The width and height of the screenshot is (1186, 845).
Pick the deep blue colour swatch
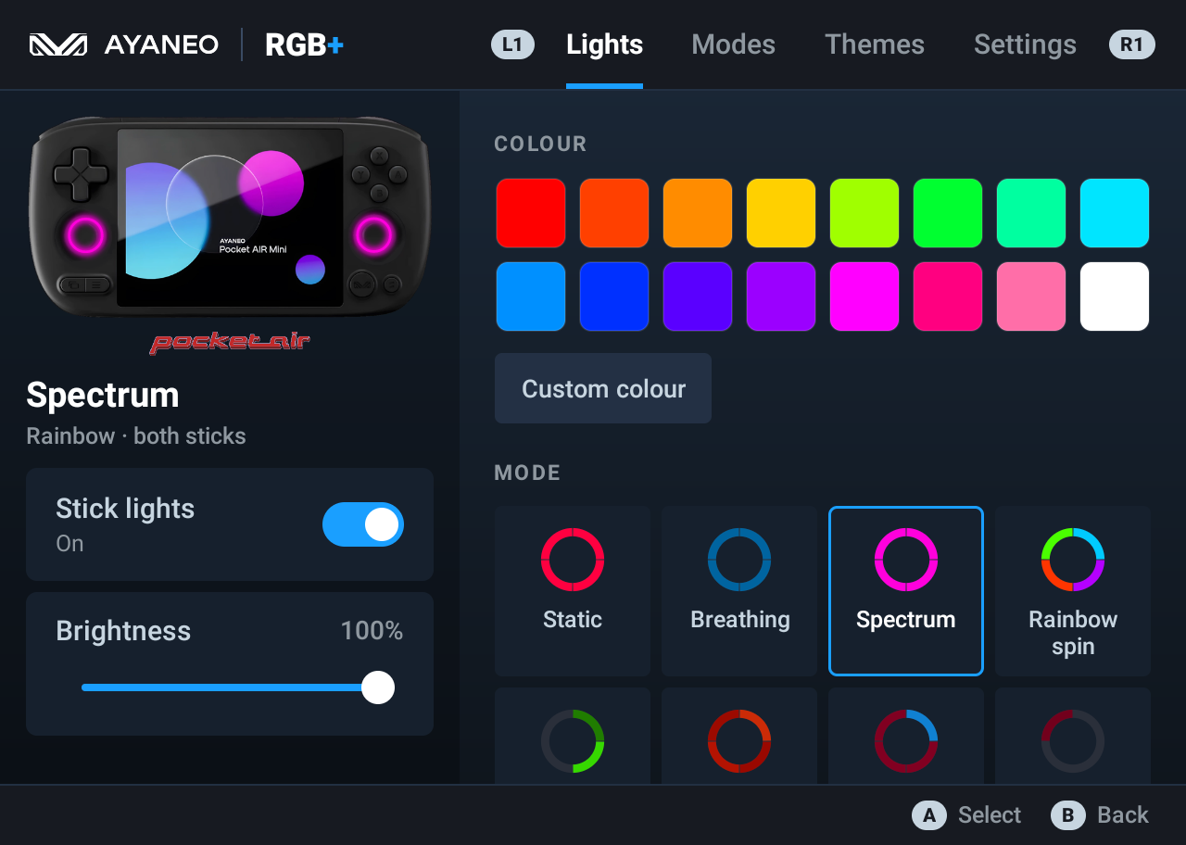click(614, 296)
